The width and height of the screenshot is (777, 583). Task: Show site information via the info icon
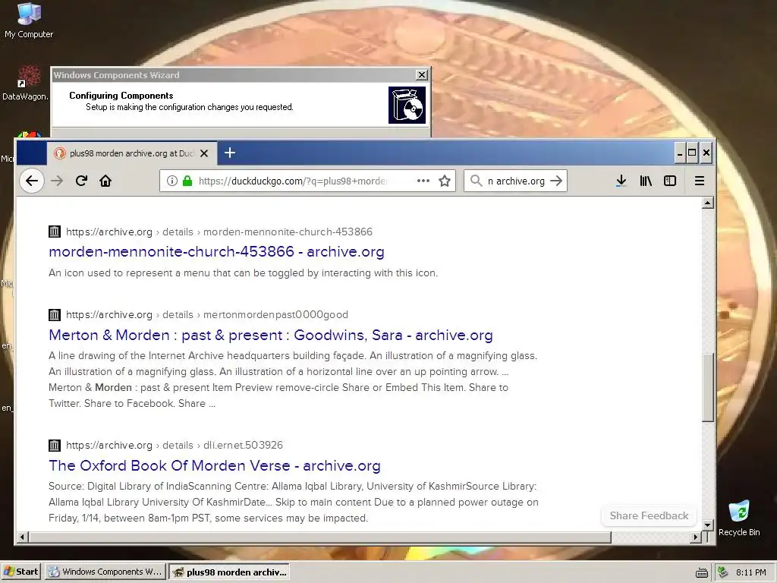pos(172,181)
